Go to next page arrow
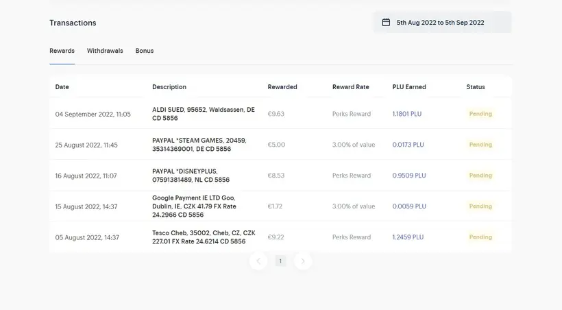 click(303, 261)
